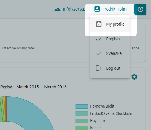Click the Haystack legend label
This screenshot has width=151, height=130.
click(98, 121)
